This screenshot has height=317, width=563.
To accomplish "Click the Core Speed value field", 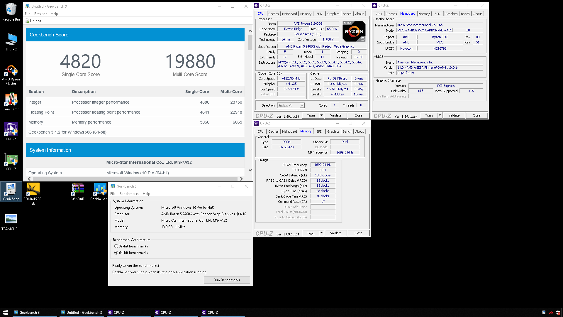I will [291, 79].
